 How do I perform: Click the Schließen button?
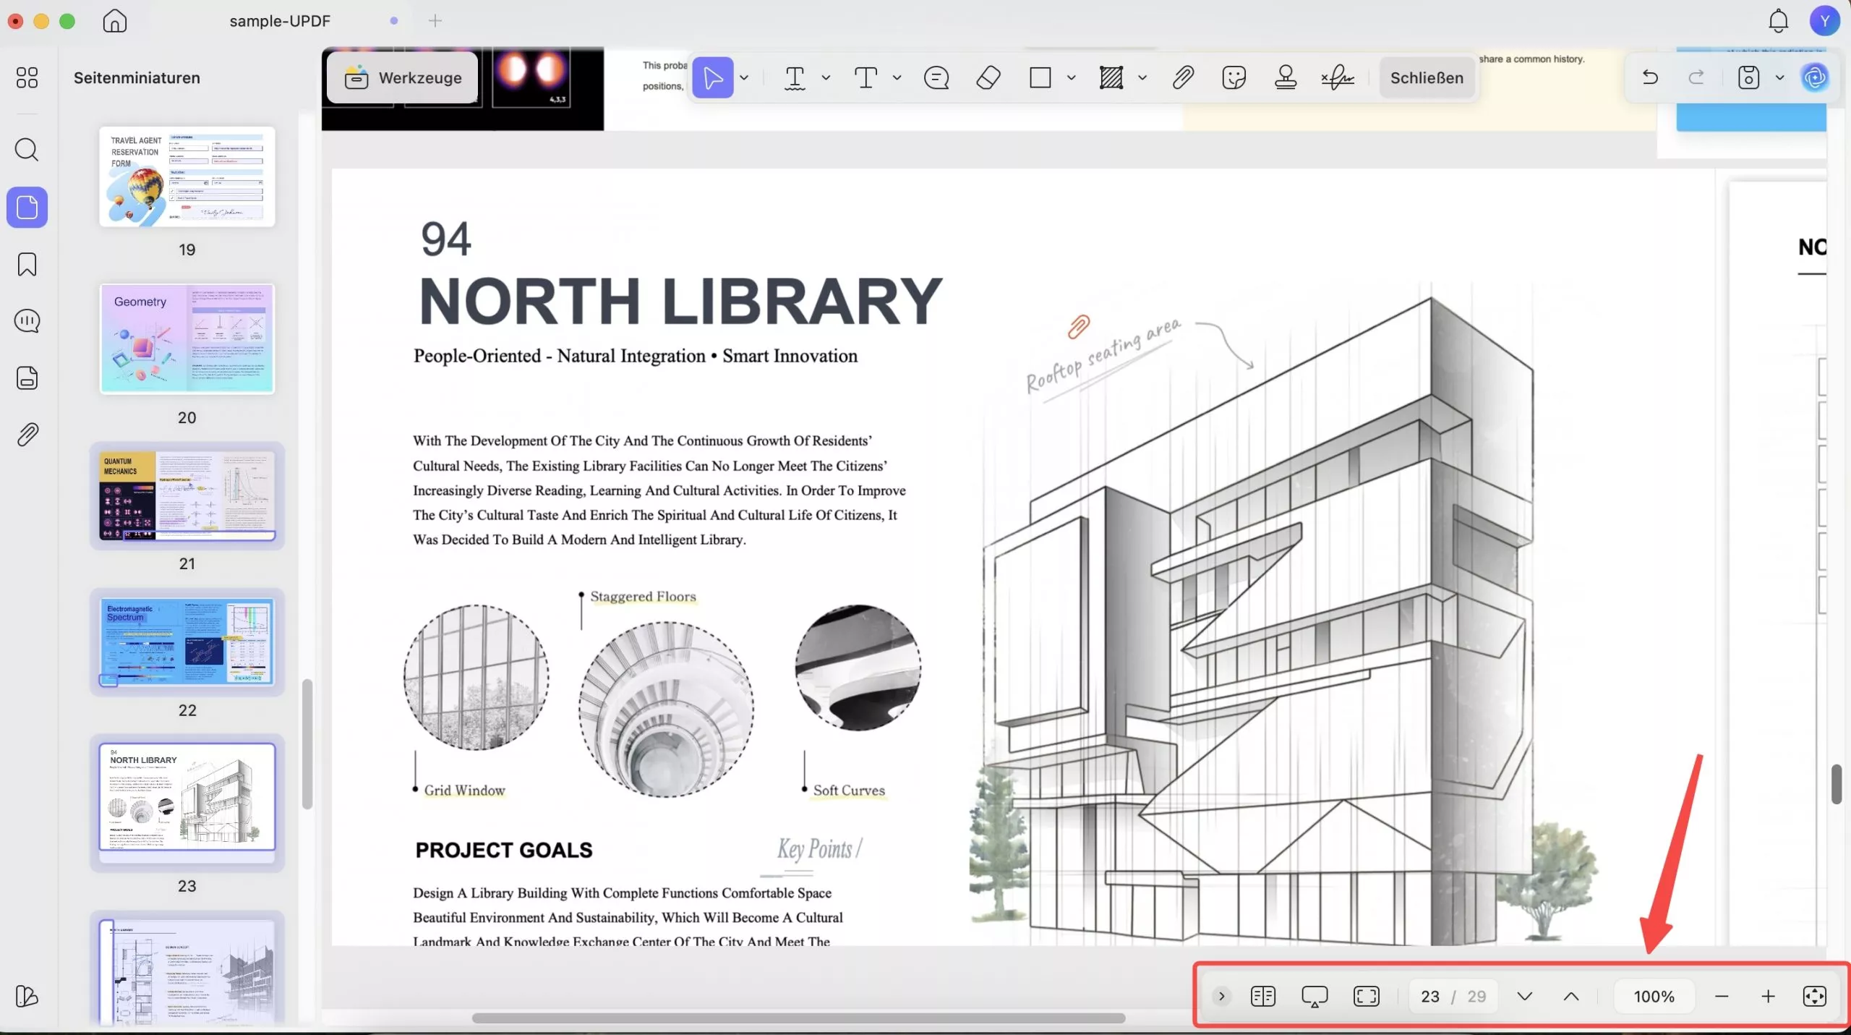click(x=1427, y=77)
